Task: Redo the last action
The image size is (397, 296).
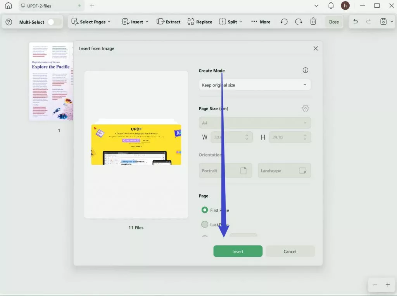Action: [368, 22]
